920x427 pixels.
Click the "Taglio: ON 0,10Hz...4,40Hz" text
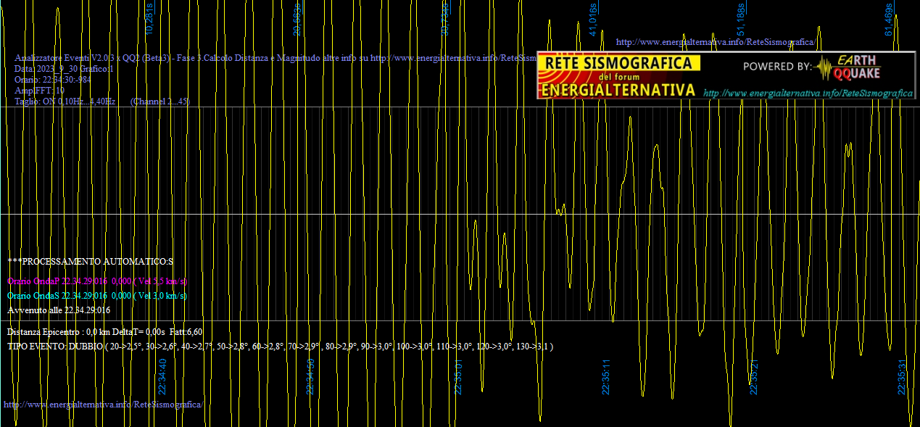pos(65,101)
